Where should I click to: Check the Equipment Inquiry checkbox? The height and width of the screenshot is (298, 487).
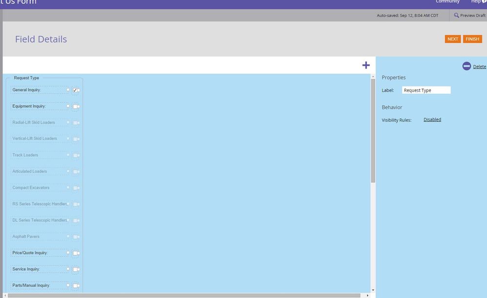click(x=75, y=106)
